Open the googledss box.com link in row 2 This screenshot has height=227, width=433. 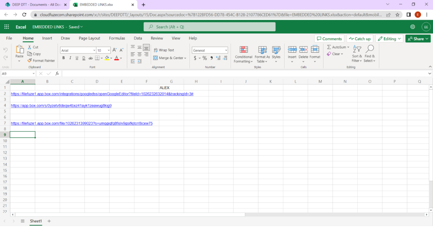pyautogui.click(x=102, y=94)
